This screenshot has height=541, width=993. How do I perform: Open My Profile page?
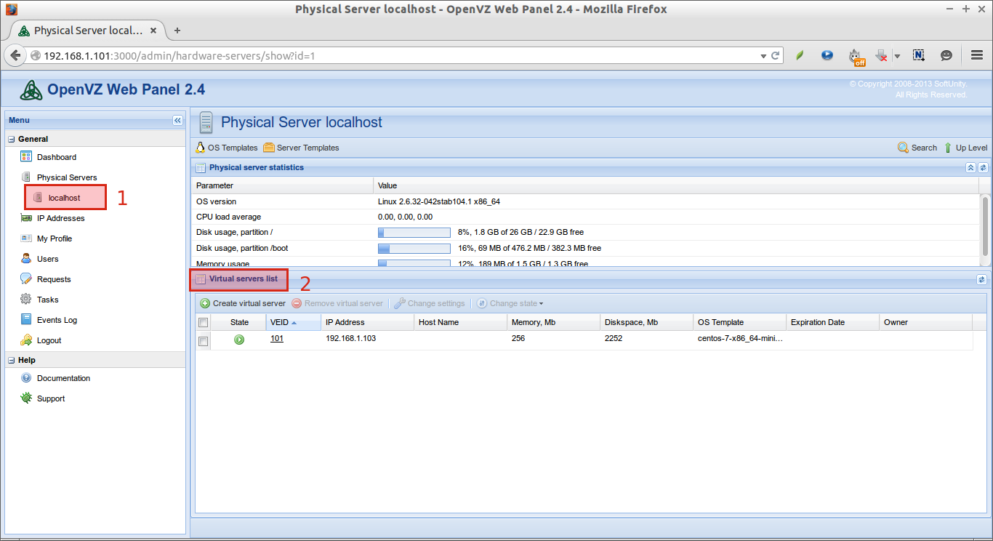click(55, 239)
